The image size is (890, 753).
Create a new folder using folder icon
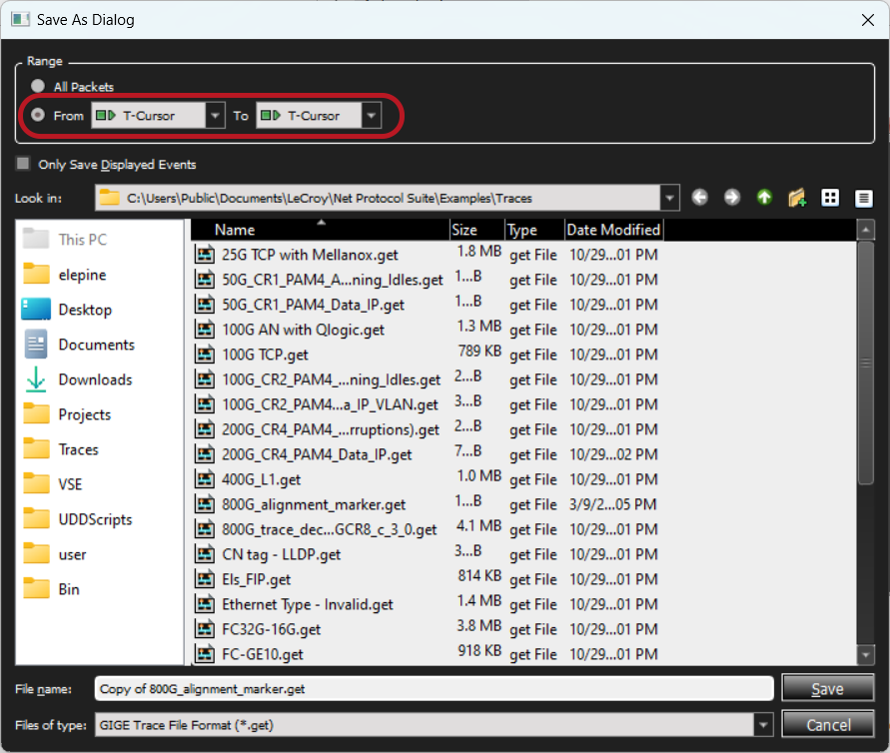tap(797, 198)
